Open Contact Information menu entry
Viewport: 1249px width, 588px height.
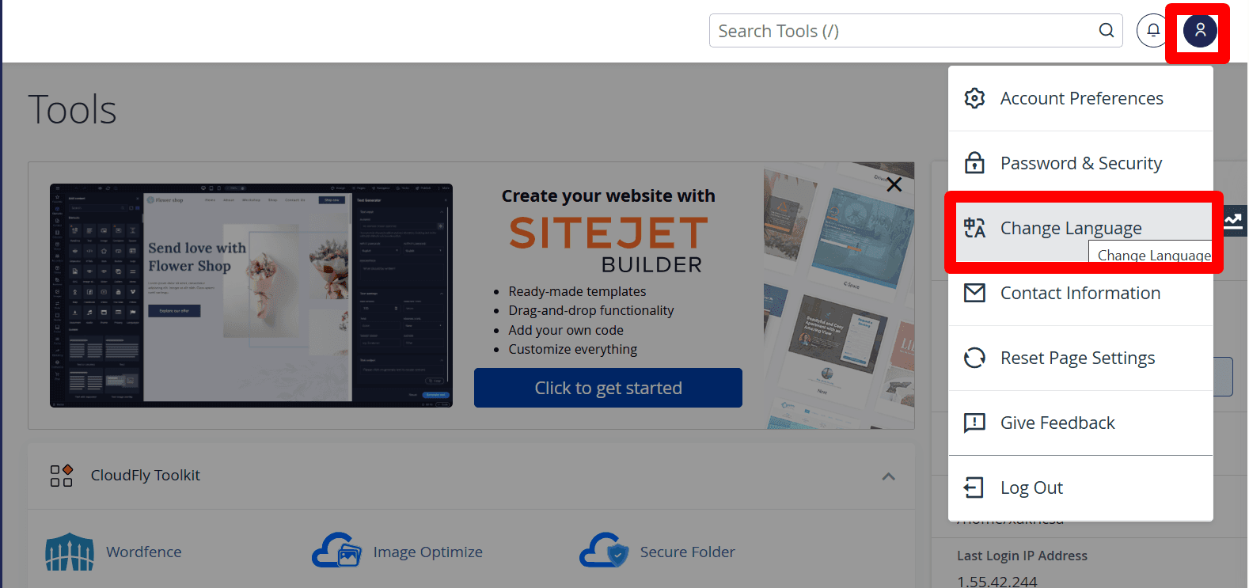pos(1080,293)
